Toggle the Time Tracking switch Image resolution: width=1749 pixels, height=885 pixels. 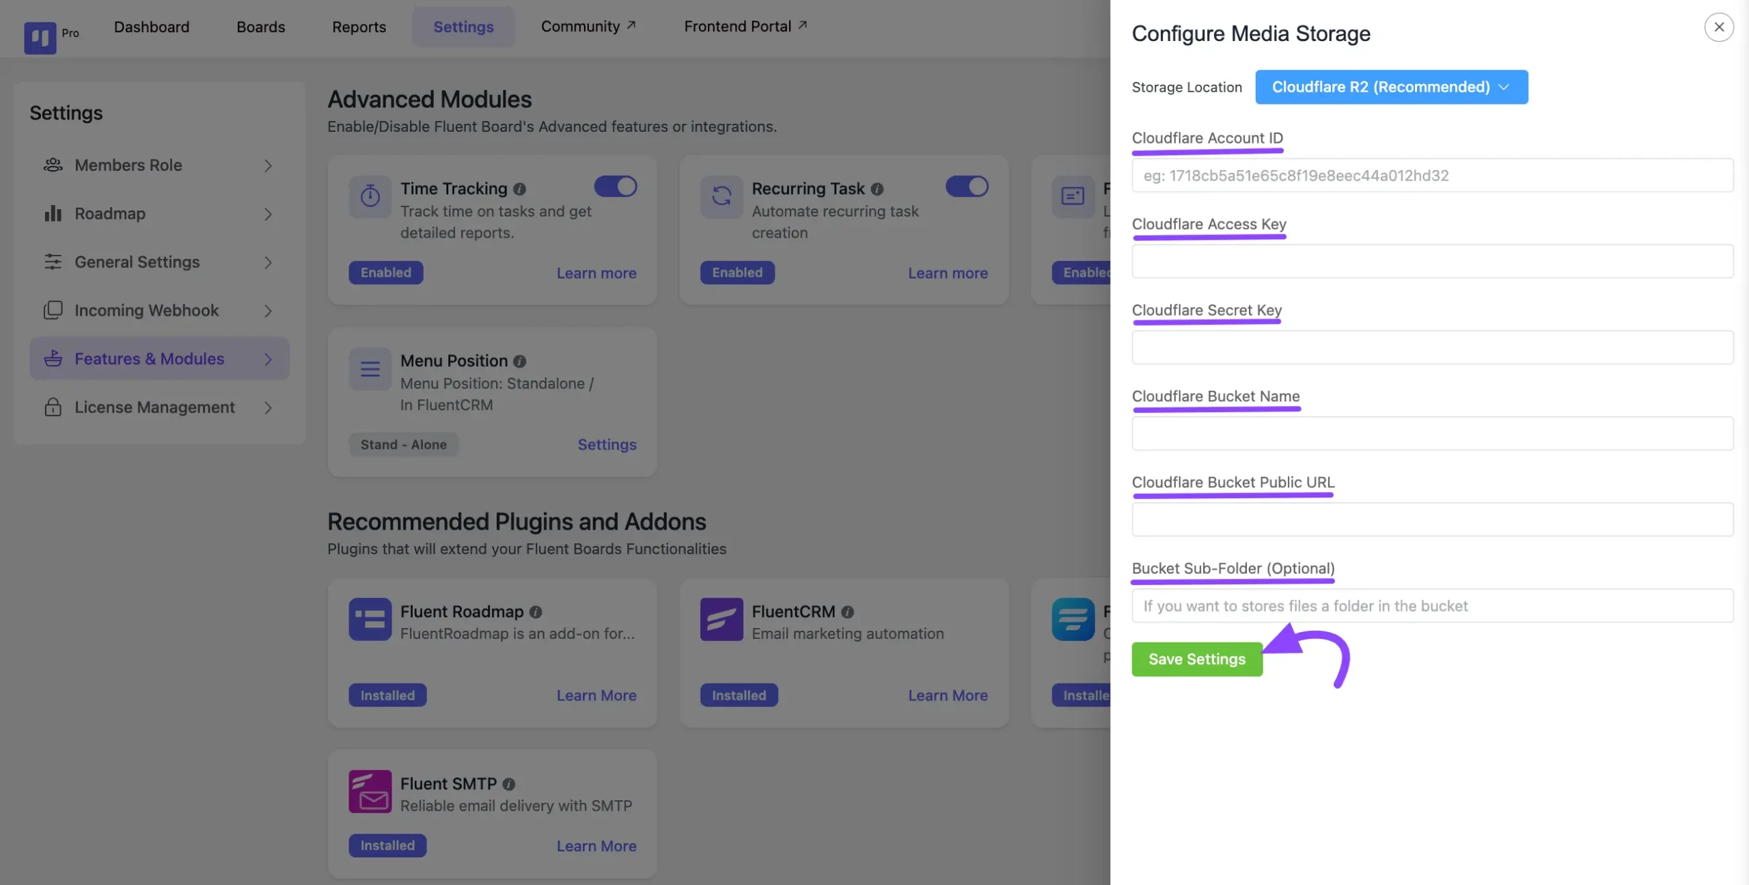coord(616,186)
